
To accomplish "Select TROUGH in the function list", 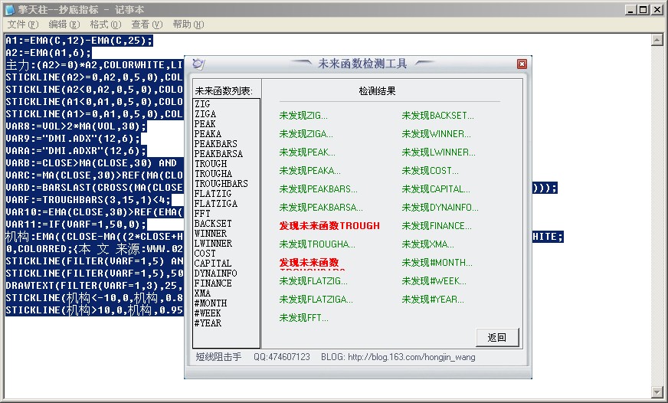I will coord(211,164).
